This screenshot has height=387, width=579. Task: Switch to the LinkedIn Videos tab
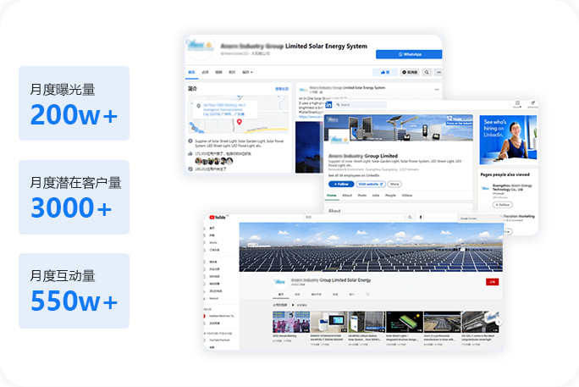click(x=407, y=196)
